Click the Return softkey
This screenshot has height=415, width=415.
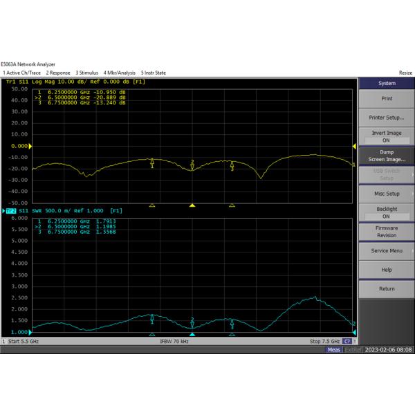[x=386, y=288]
